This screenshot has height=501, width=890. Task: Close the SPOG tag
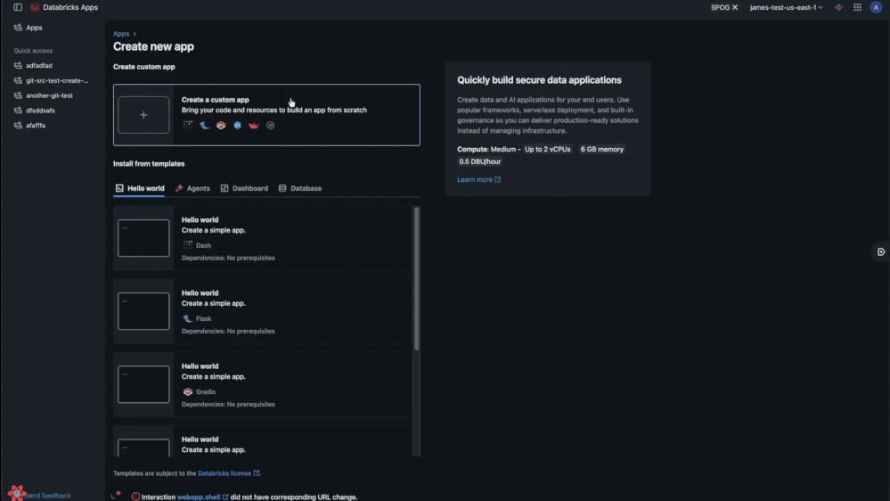(735, 7)
